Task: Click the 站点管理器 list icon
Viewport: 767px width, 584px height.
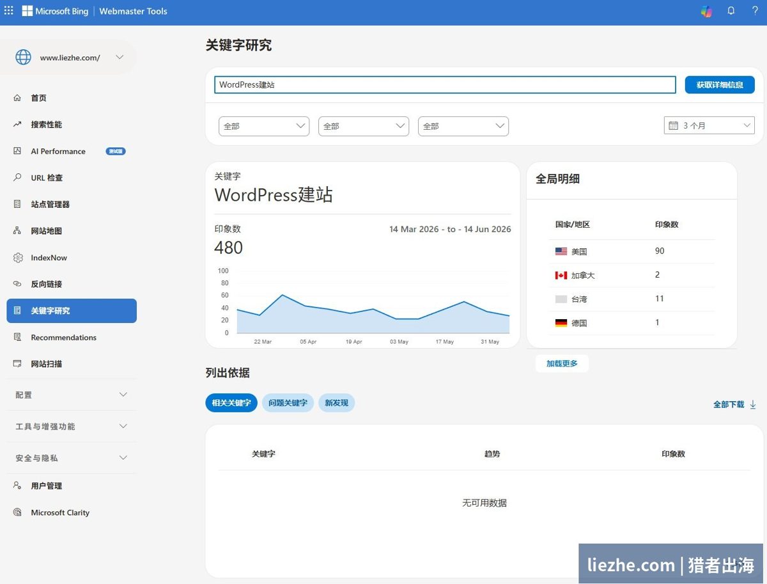Action: pyautogui.click(x=17, y=204)
